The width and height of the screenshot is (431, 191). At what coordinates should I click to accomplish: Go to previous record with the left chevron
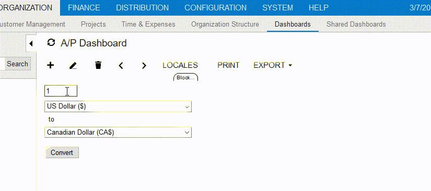[x=121, y=65]
